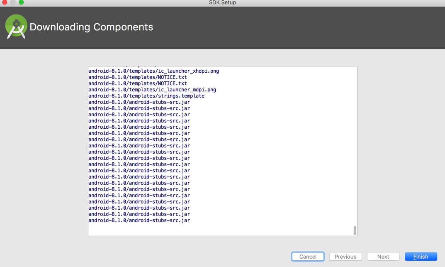Image resolution: width=445 pixels, height=267 pixels.
Task: Click the log output scrollbar thumb
Action: click(x=355, y=230)
